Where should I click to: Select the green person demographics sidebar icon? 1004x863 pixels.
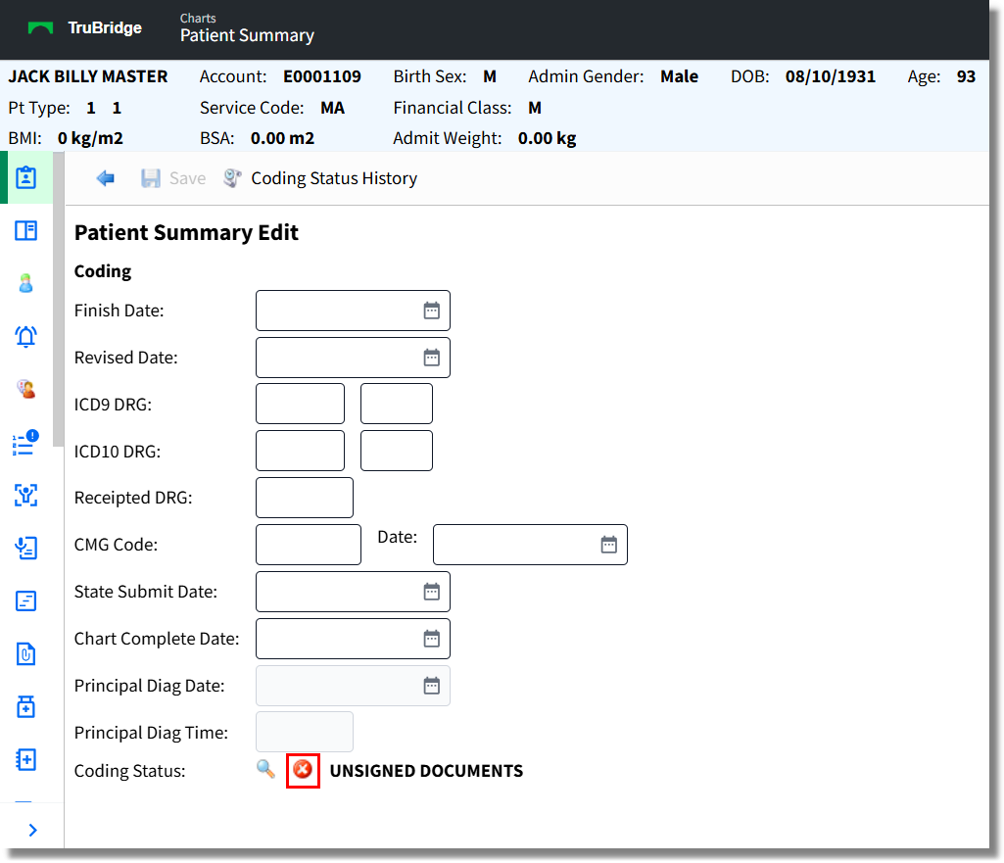(x=26, y=283)
